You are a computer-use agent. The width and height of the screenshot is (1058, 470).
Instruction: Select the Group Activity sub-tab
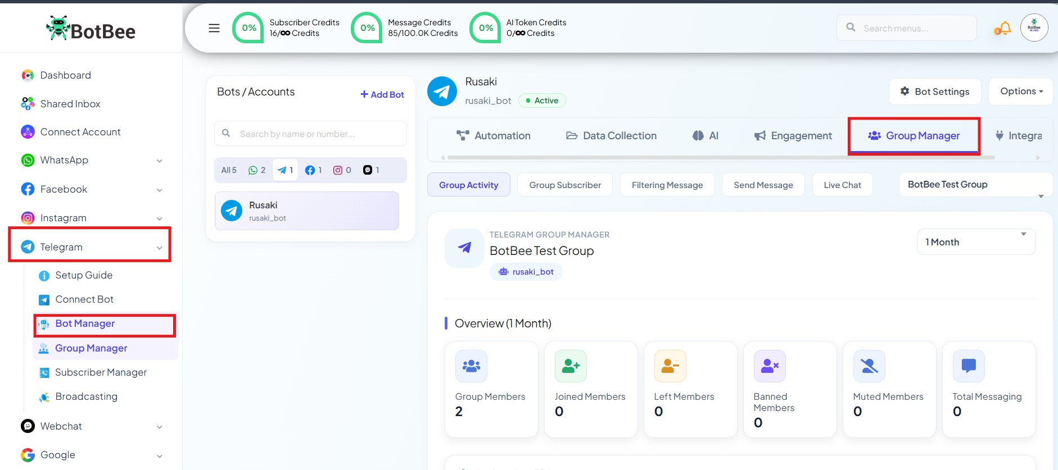[469, 185]
